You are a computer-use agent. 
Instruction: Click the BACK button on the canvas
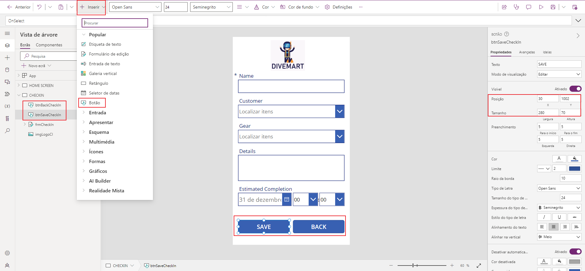pyautogui.click(x=319, y=227)
